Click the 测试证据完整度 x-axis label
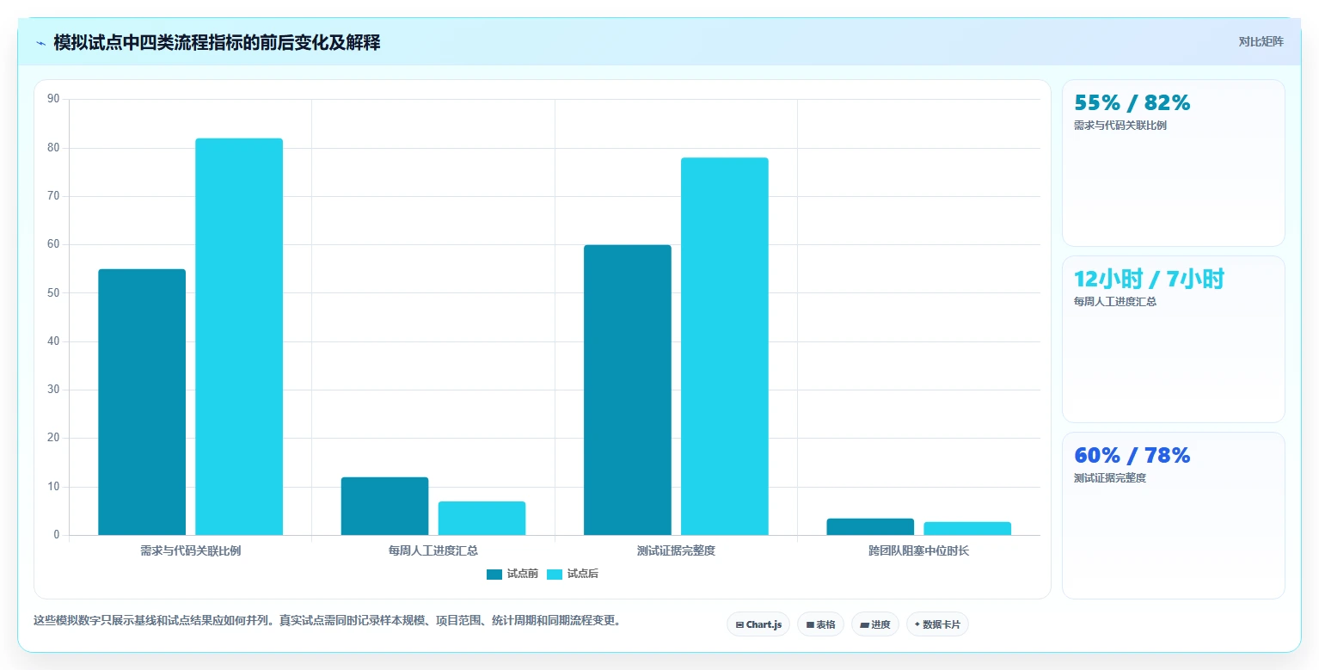The height and width of the screenshot is (670, 1319). click(x=676, y=550)
